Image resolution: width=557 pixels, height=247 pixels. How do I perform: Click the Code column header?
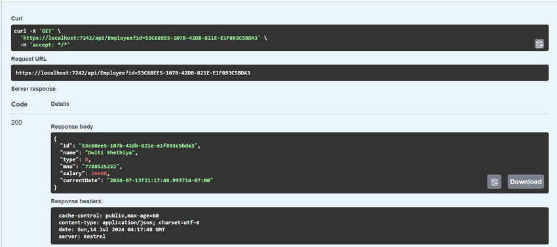coord(19,104)
